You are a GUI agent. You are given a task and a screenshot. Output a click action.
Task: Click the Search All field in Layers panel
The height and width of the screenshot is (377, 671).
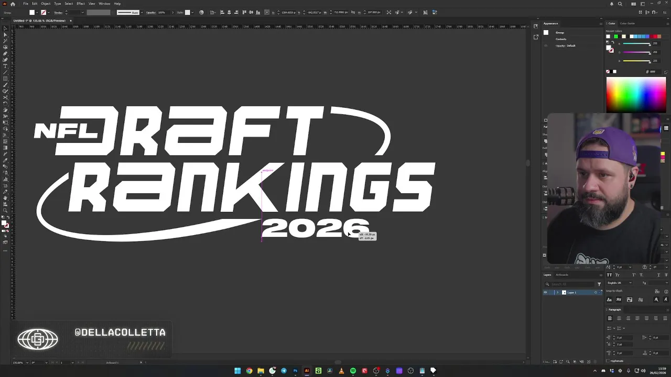click(569, 284)
